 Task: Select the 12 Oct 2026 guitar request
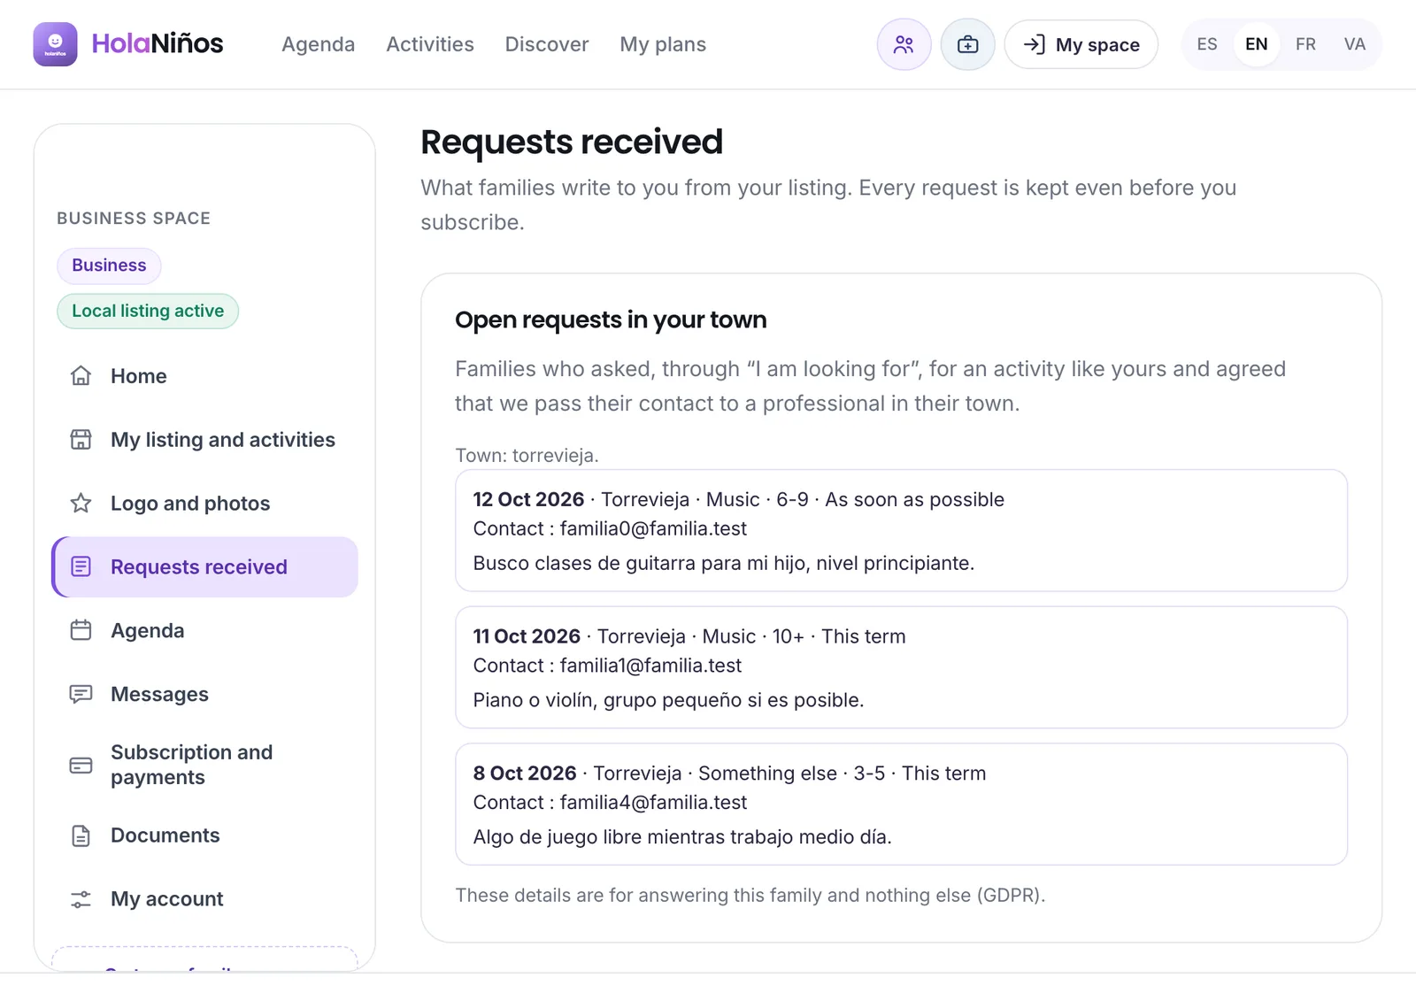click(901, 530)
